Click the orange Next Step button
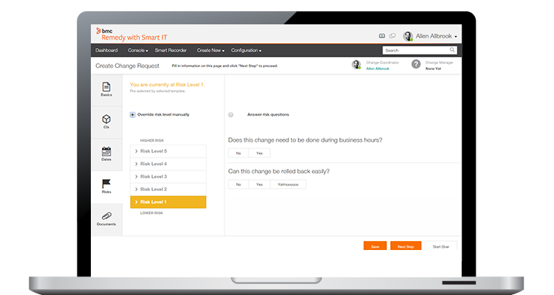This screenshot has height=295, width=554. pos(406,246)
